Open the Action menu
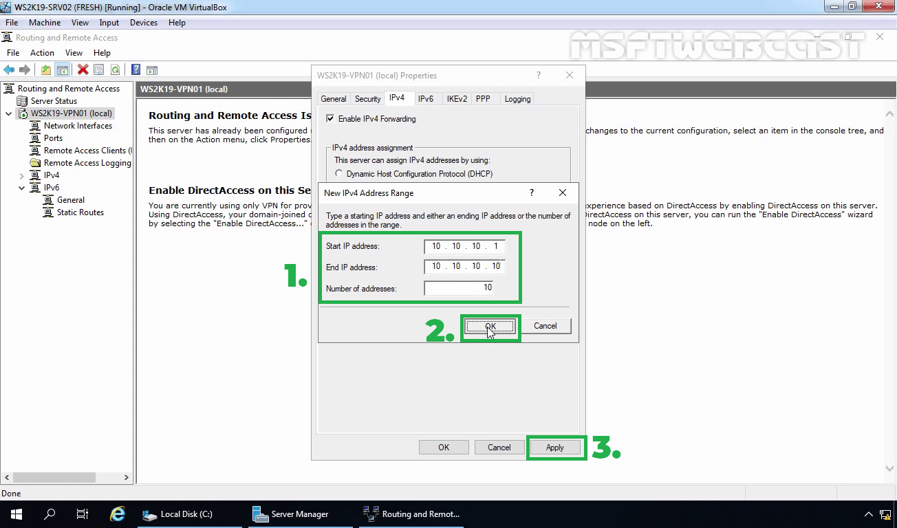This screenshot has width=897, height=528. tap(42, 53)
